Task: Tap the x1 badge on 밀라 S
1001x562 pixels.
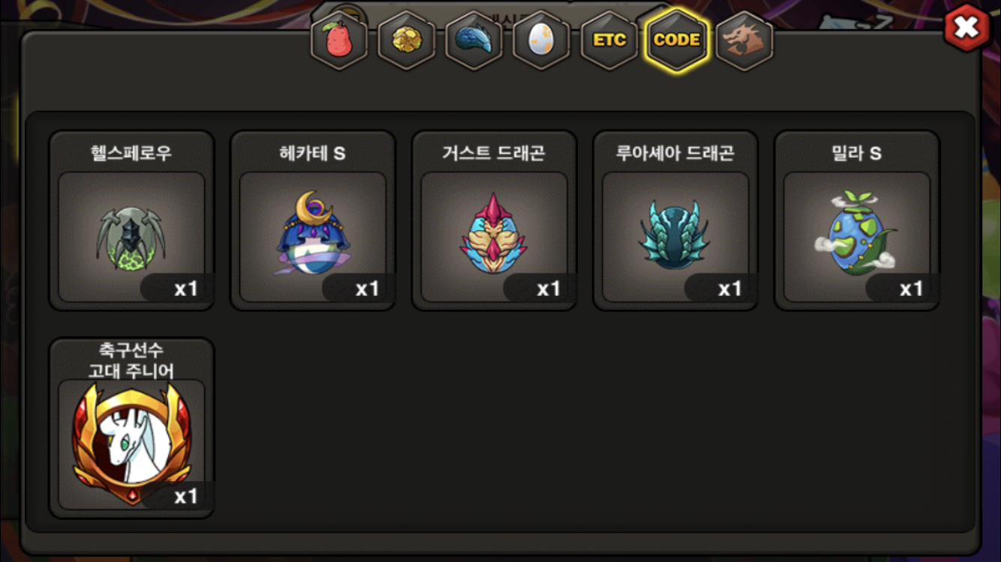Action: click(911, 288)
